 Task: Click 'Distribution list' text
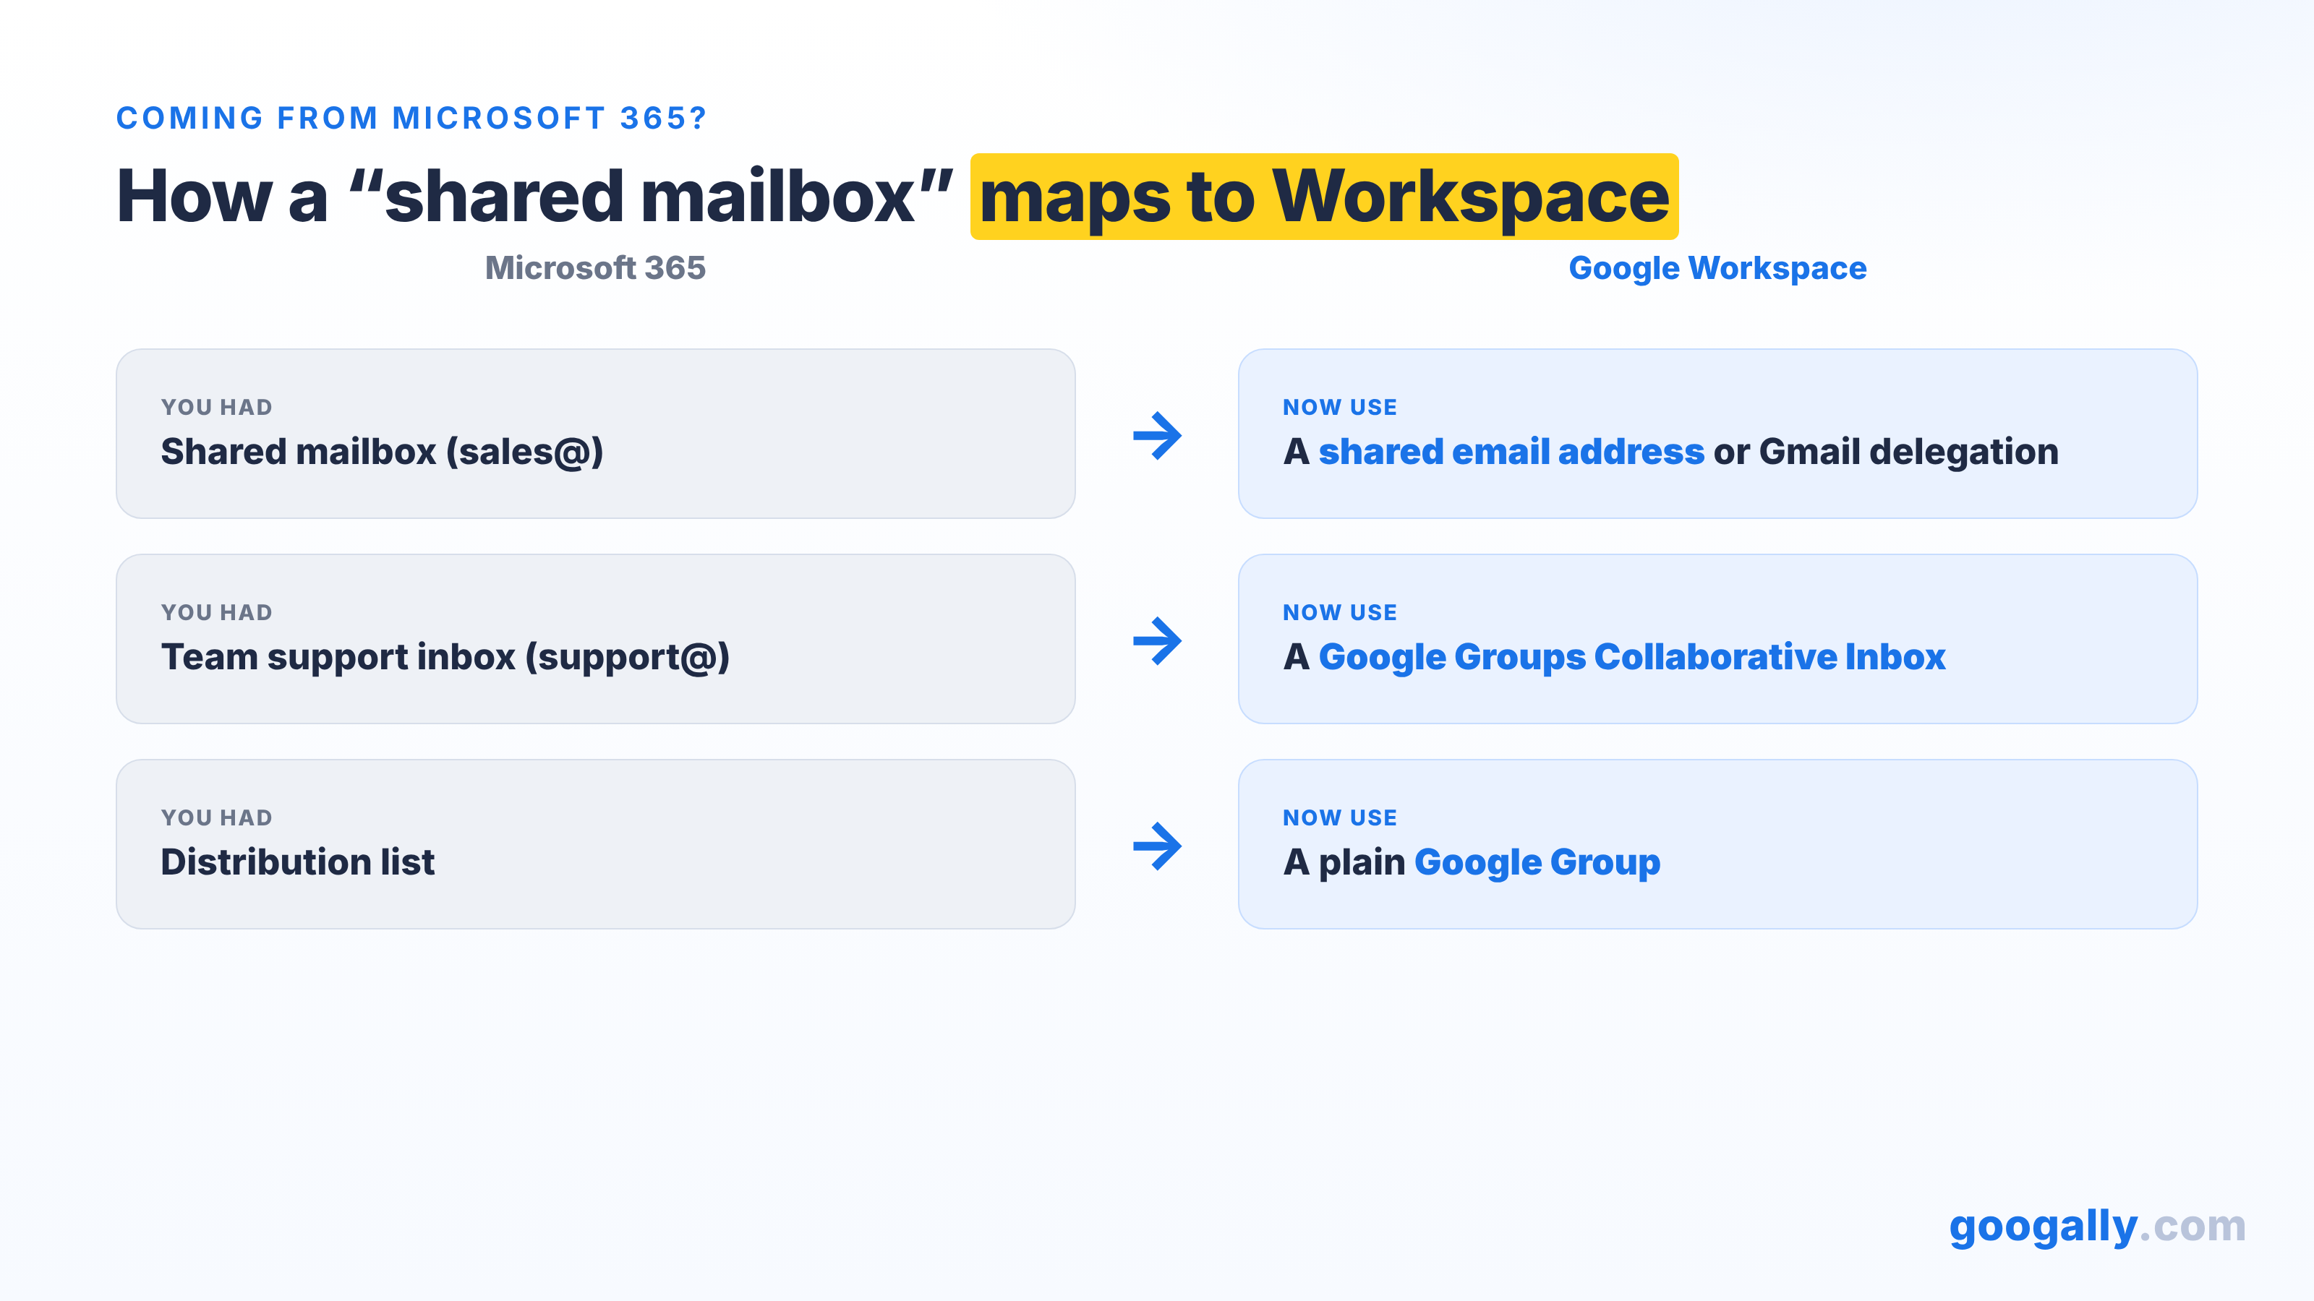pyautogui.click(x=297, y=862)
